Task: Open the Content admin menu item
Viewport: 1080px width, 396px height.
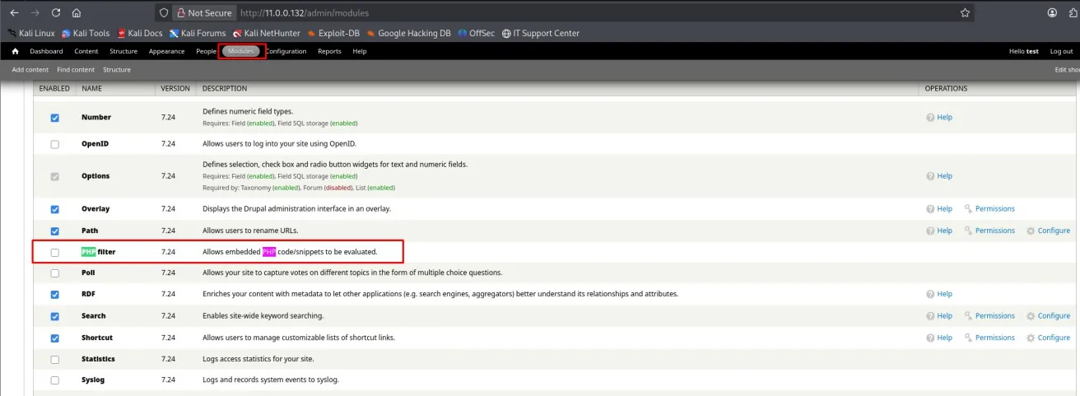Action: [86, 51]
